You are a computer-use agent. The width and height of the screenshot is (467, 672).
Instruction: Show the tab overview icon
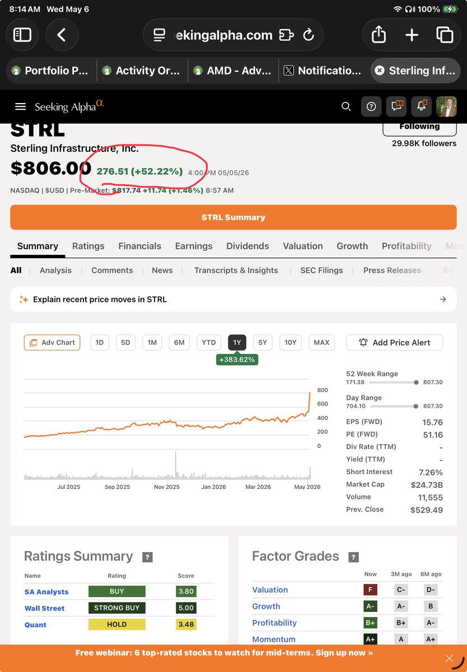(445, 35)
